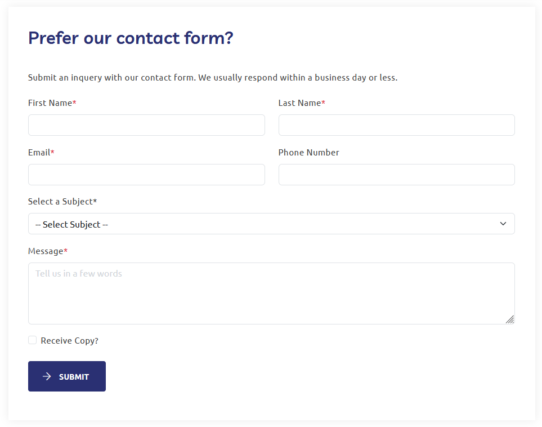Screen dimensions: 542x427
Task: Grab the resize handle of the Message box
Action: pyautogui.click(x=509, y=319)
